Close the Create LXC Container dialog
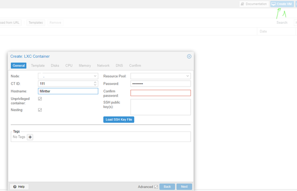Viewport: 297px width, 191px height. [x=189, y=56]
